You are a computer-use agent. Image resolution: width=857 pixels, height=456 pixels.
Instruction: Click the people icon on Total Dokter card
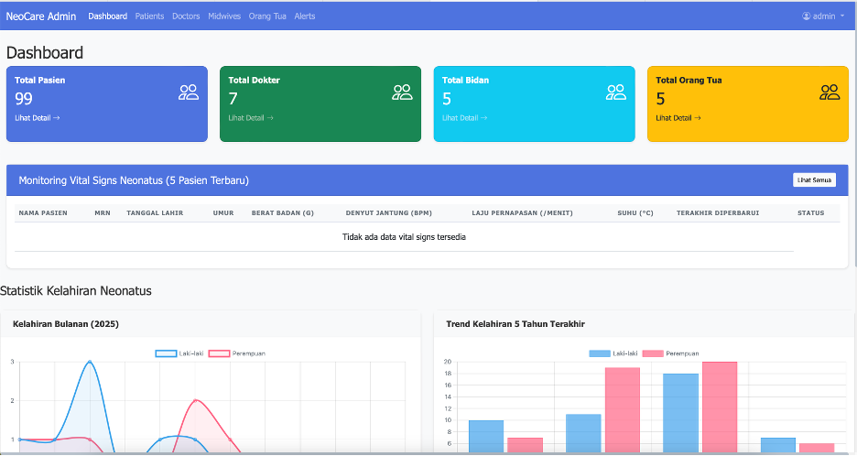tap(402, 92)
